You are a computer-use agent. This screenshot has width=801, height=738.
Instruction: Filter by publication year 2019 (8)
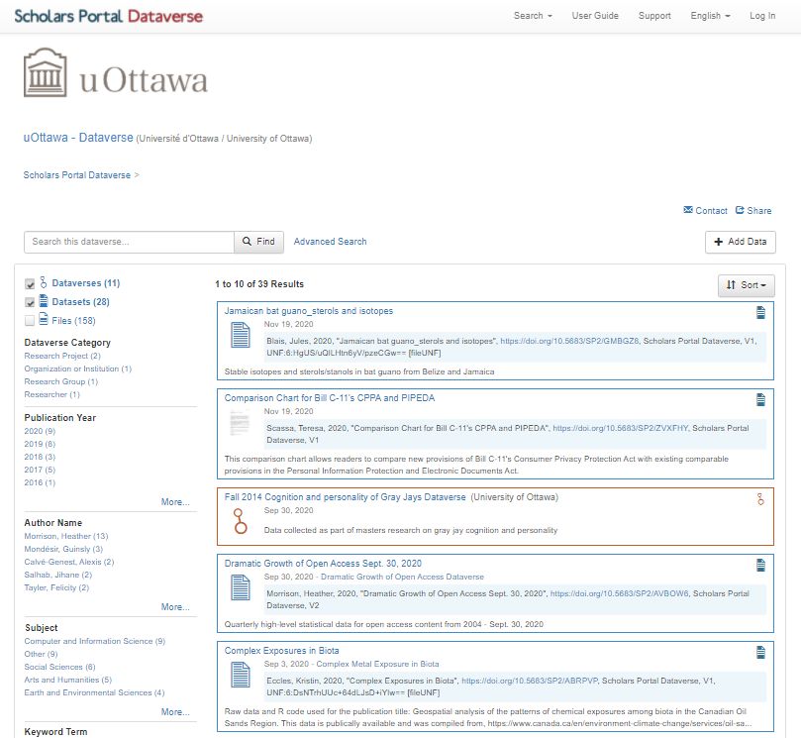coord(40,444)
